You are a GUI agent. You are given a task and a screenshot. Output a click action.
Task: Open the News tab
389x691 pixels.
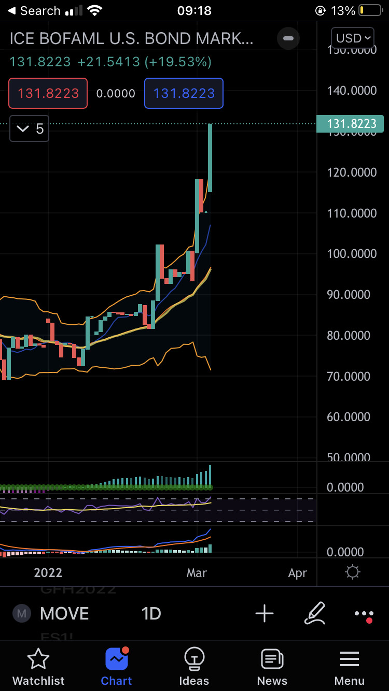272,667
